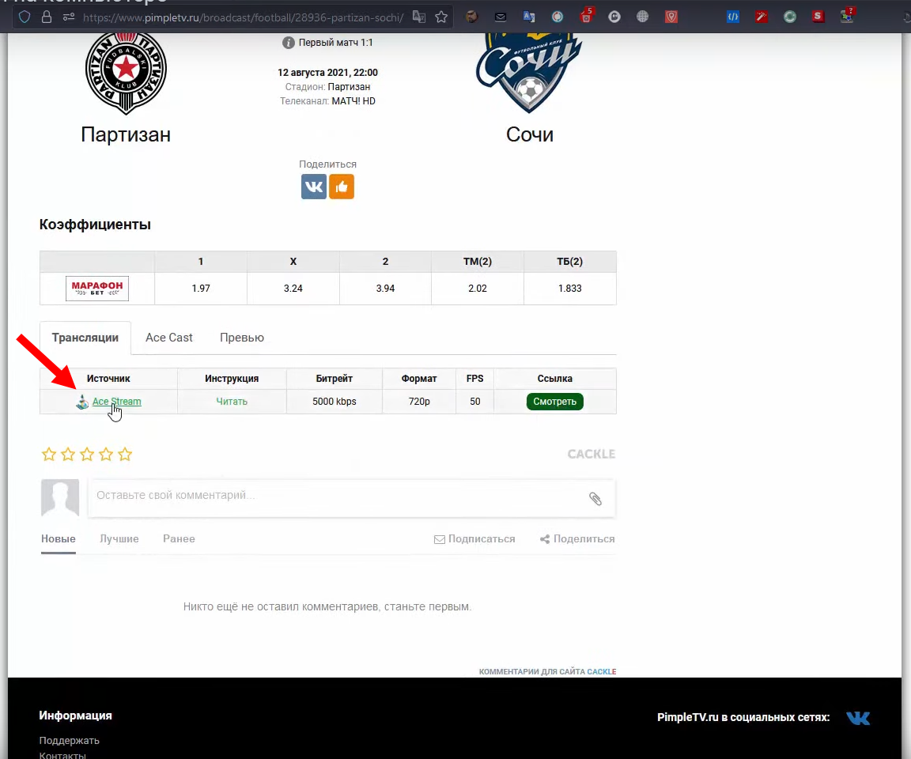Open the site permissions icon in address bar
Image resolution: width=911 pixels, height=759 pixels.
point(69,17)
